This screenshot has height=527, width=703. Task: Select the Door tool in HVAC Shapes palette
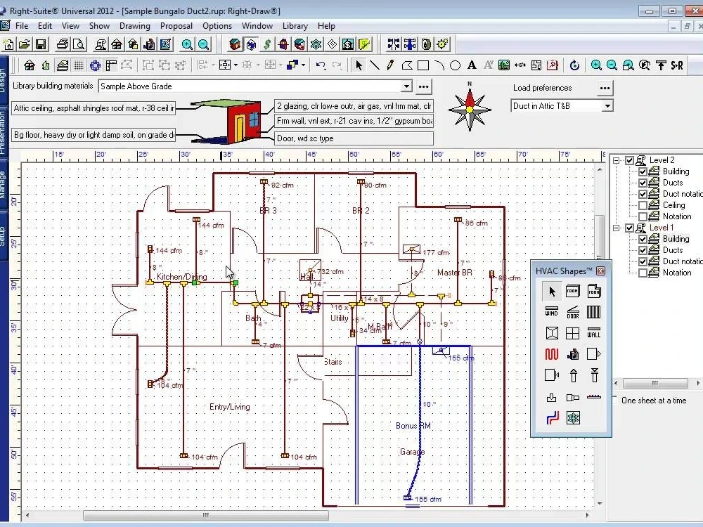click(573, 312)
